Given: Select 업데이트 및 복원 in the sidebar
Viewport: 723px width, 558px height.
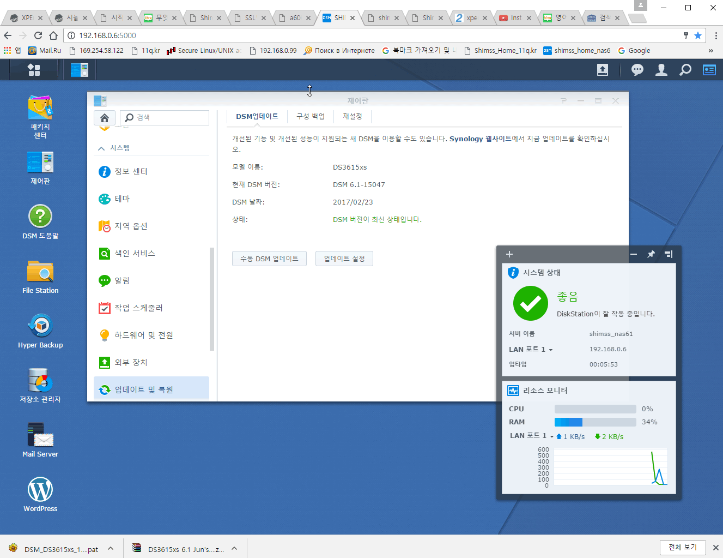Looking at the screenshot, I should coord(151,389).
